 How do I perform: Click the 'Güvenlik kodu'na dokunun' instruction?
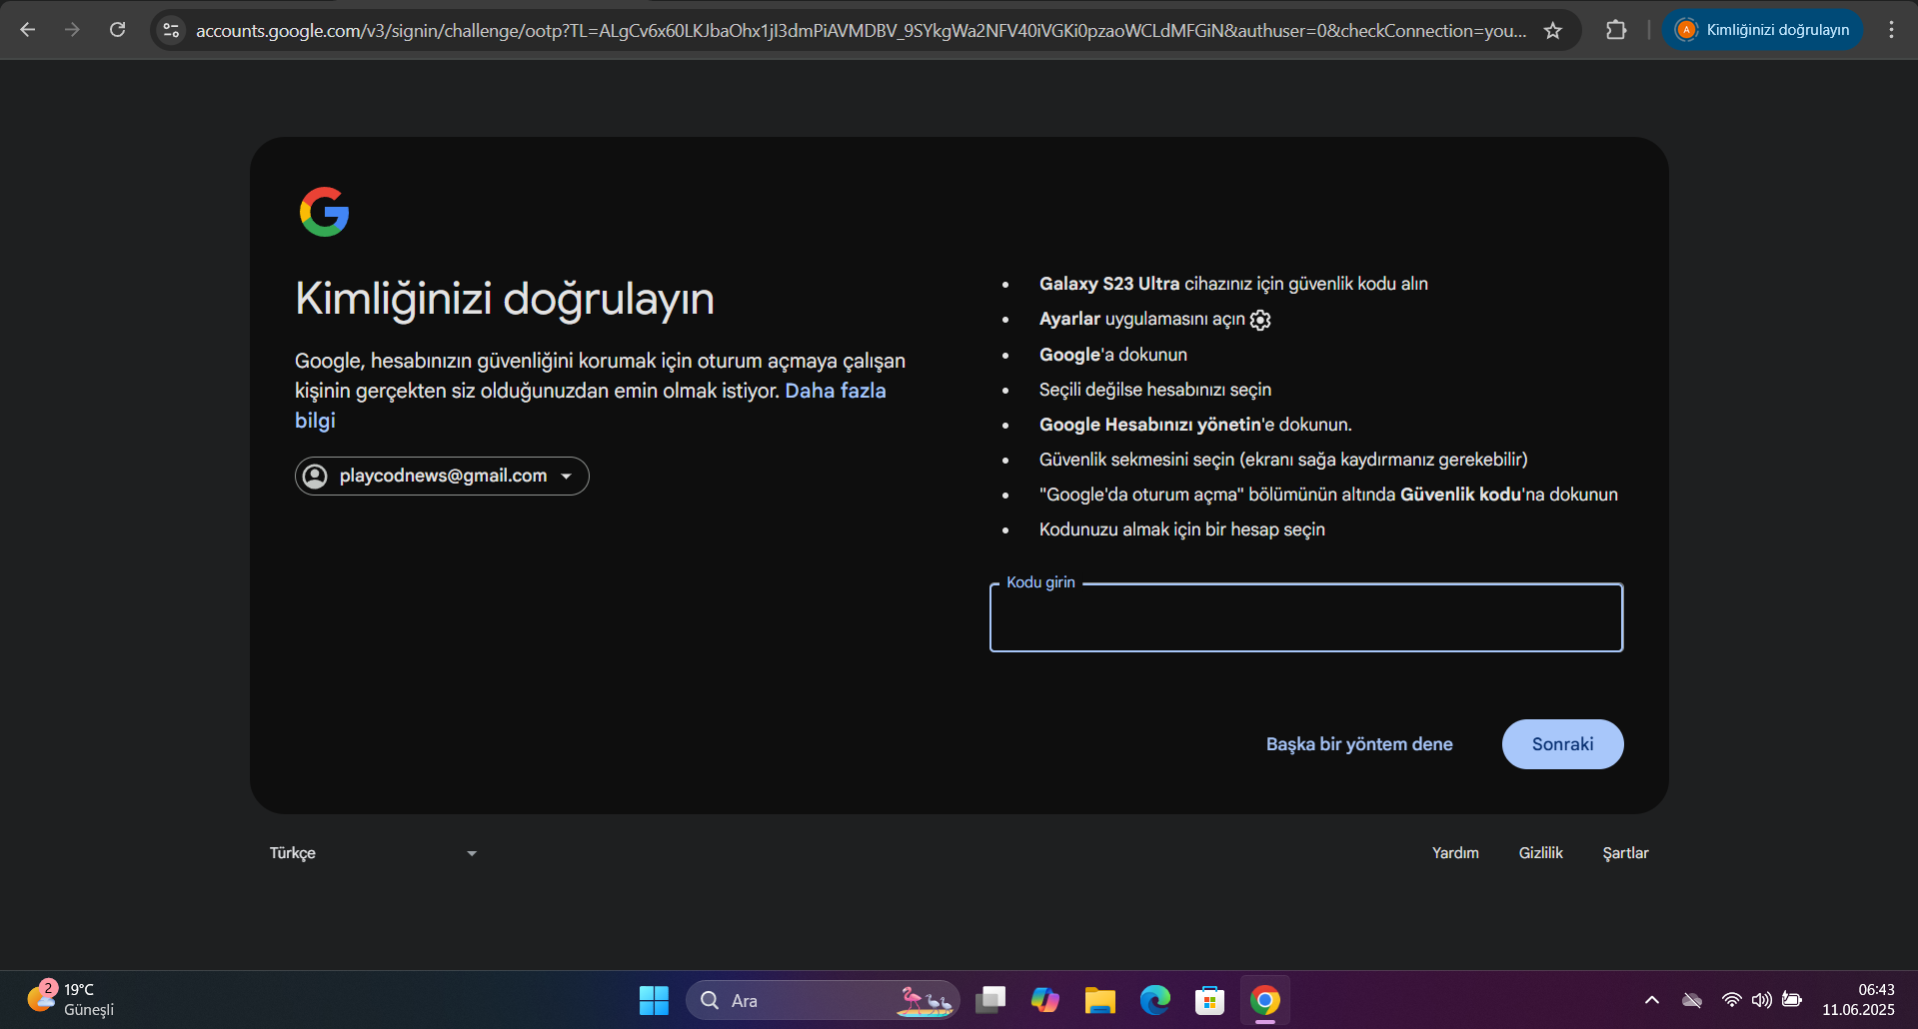pyautogui.click(x=1328, y=495)
